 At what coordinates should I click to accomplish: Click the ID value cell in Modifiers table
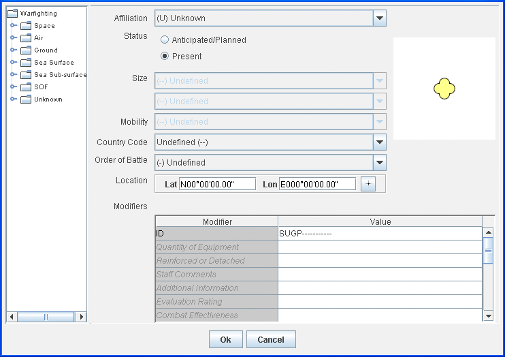point(380,234)
